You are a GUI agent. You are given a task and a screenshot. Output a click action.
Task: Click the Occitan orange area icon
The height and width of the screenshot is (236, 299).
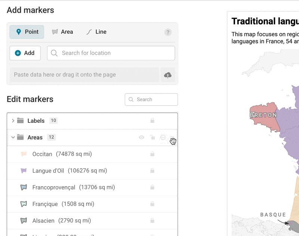(24, 154)
